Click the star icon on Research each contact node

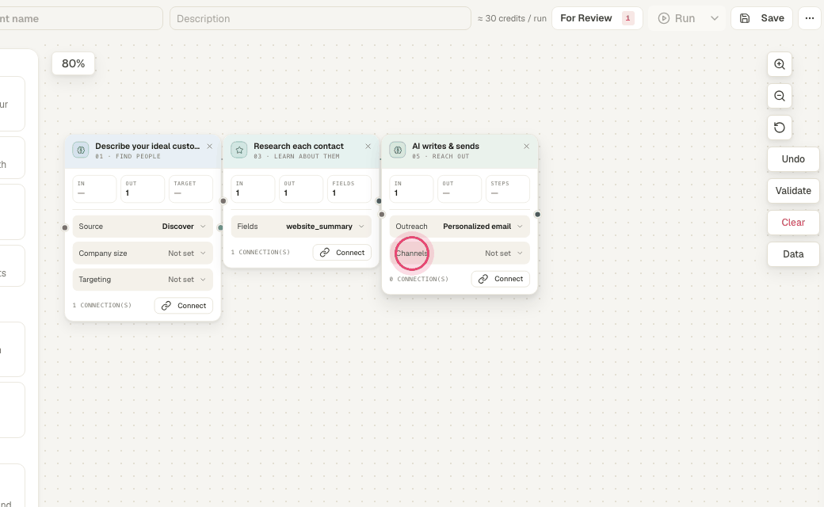[x=239, y=150]
